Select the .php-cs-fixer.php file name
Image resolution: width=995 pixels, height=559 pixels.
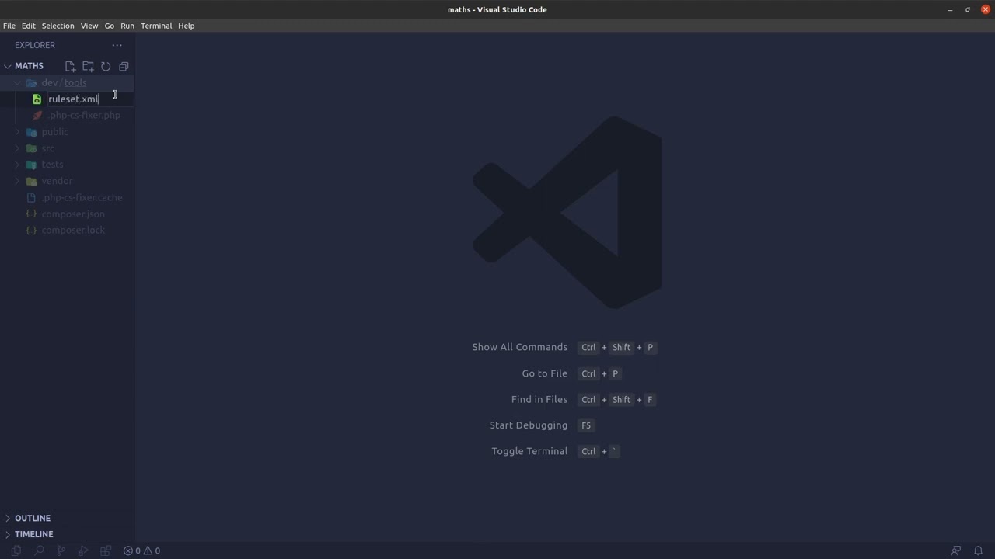[x=84, y=116]
